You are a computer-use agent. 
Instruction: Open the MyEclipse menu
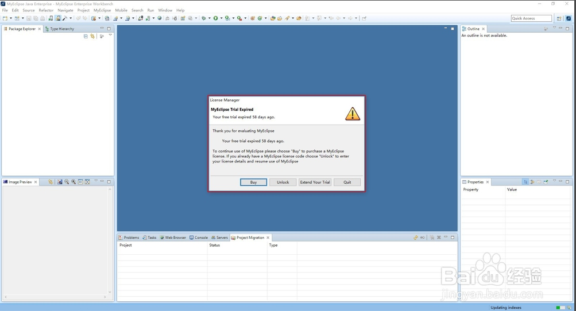click(x=102, y=10)
